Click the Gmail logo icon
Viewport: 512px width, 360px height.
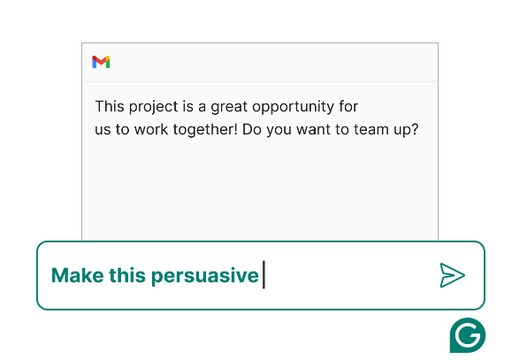coord(101,62)
